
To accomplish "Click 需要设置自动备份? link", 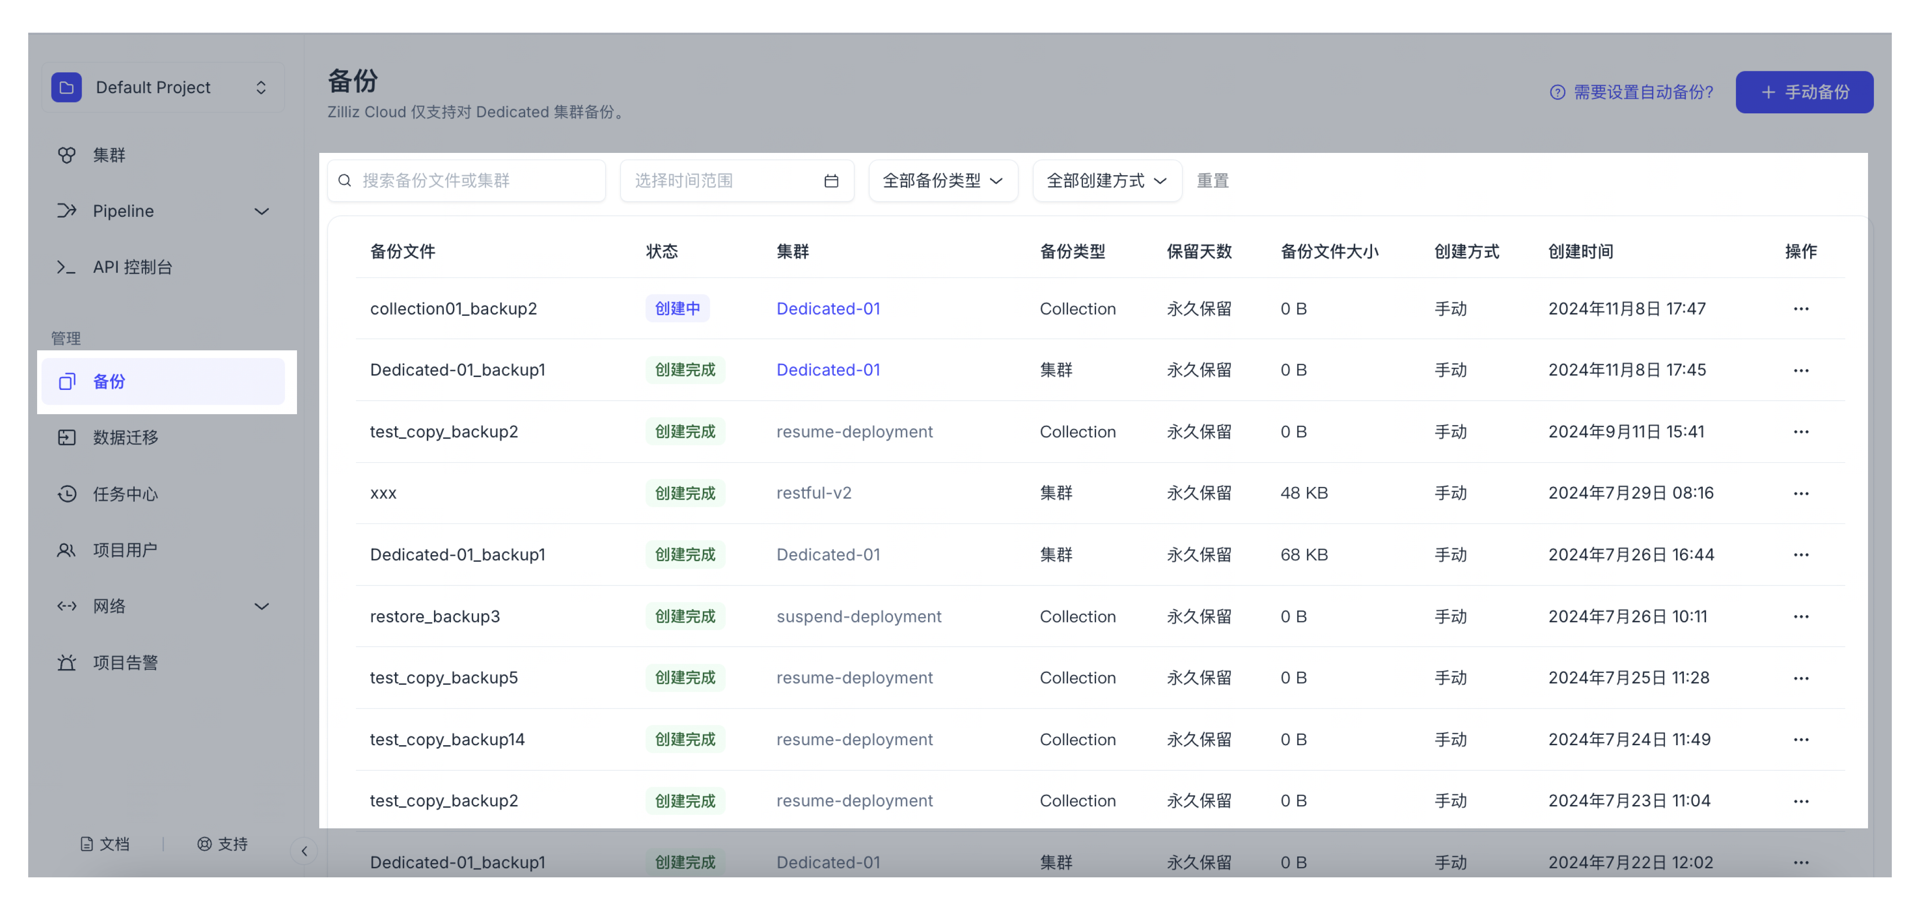I will pyautogui.click(x=1643, y=93).
